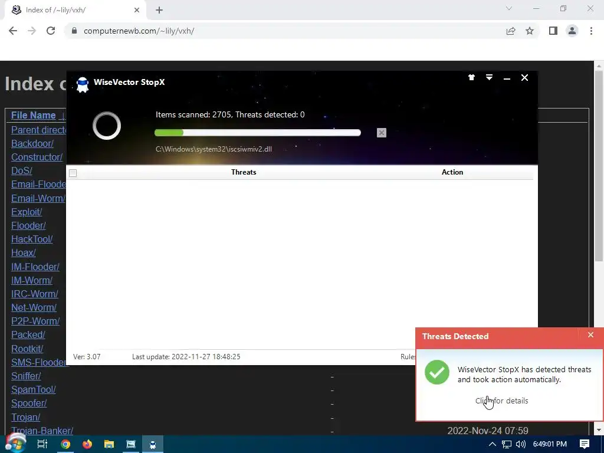The width and height of the screenshot is (604, 453).
Task: Show hidden system tray icons chevron
Action: point(493,444)
